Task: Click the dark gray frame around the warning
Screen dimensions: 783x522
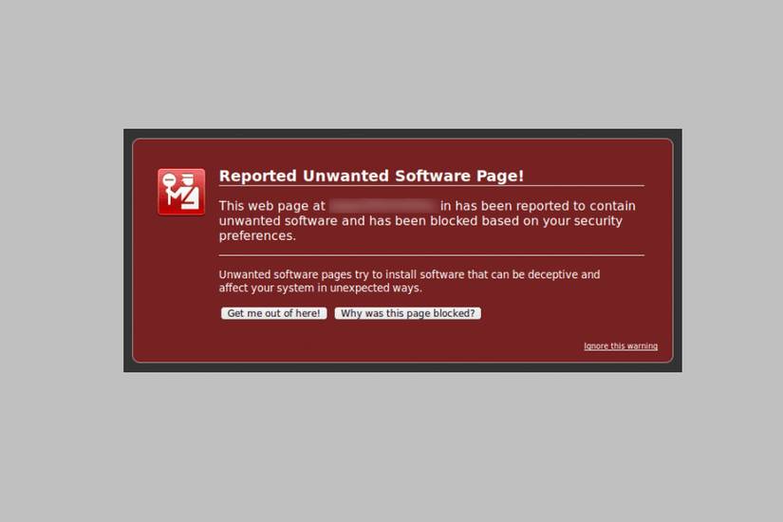Action: coord(402,134)
